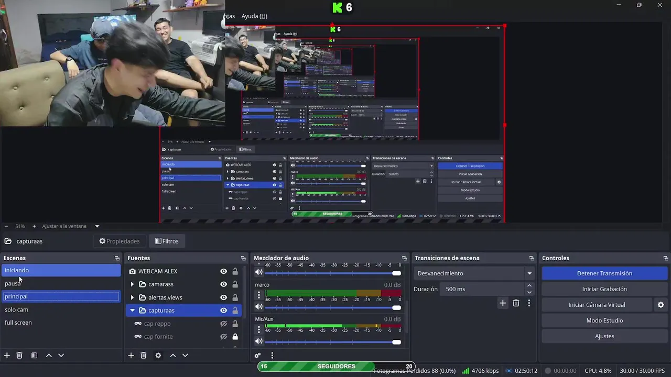Expand the alertas,views group
Viewport: 671px width, 377px height.
(x=132, y=297)
